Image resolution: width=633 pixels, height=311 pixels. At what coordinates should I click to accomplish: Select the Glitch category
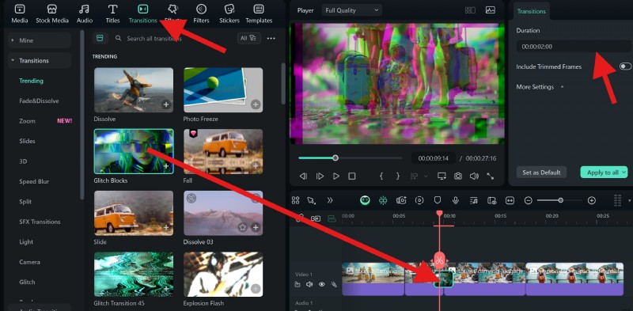[27, 282]
